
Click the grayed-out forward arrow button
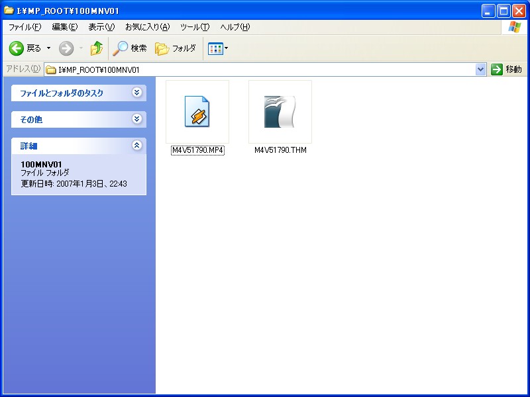[66, 48]
